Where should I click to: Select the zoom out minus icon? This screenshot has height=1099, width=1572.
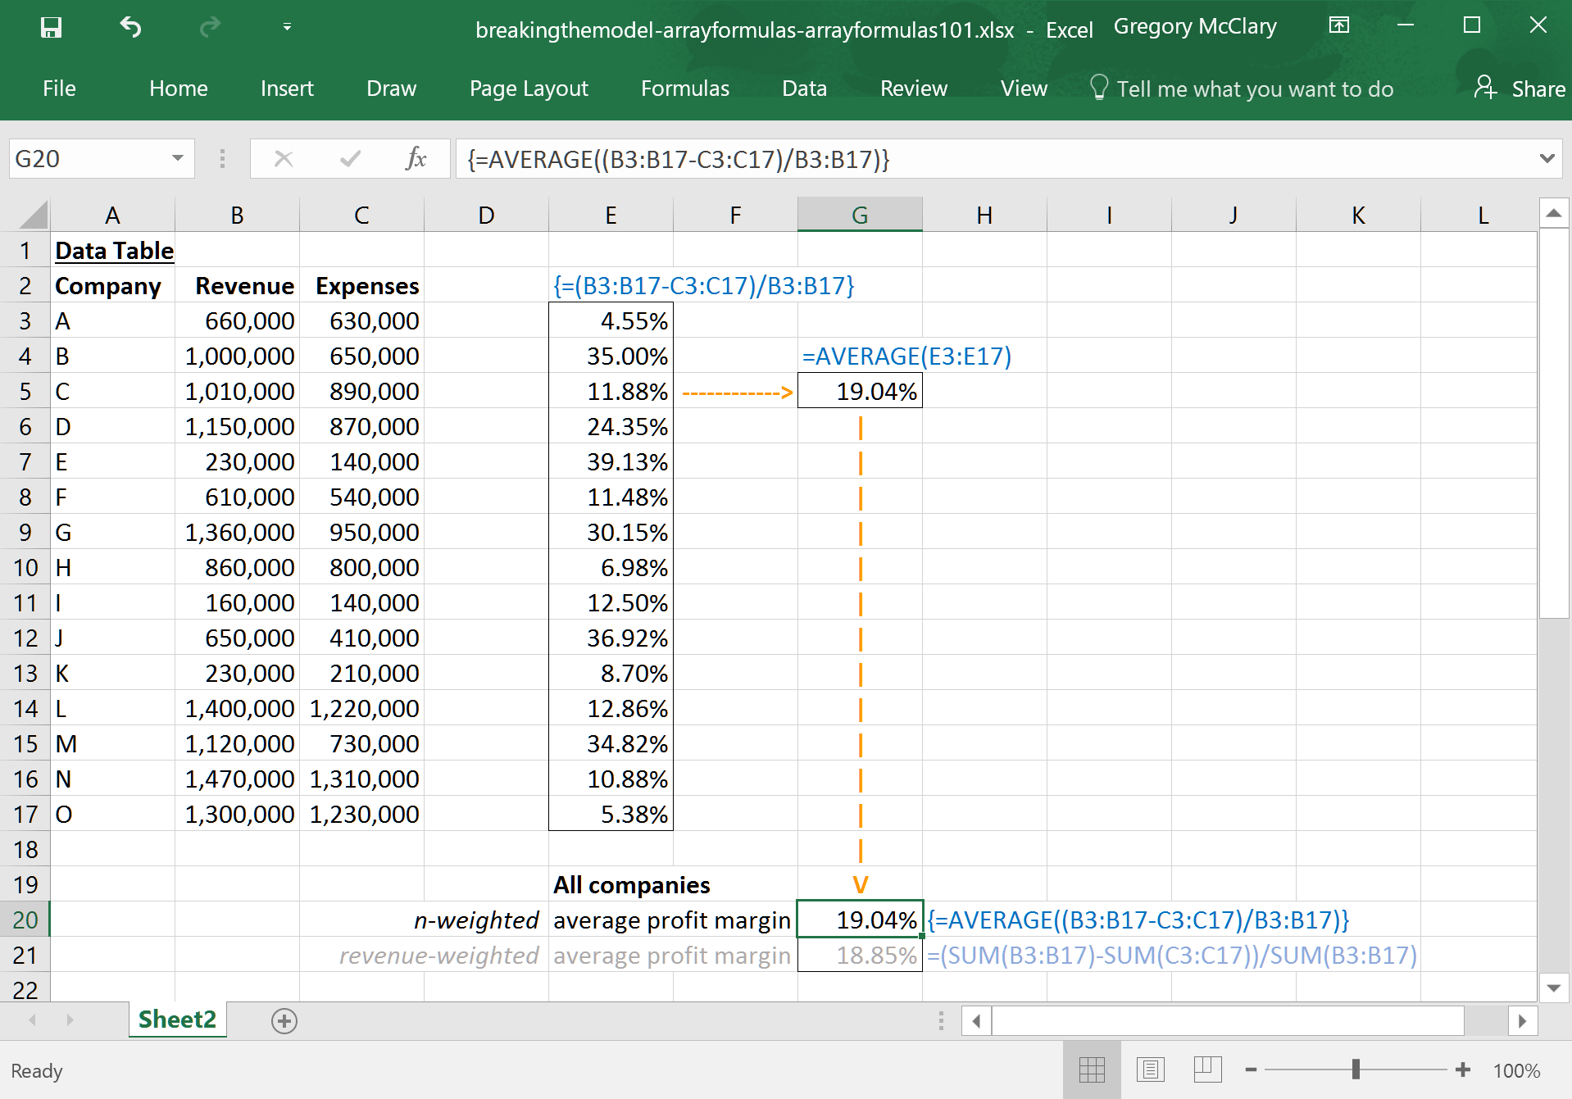coord(1250,1069)
